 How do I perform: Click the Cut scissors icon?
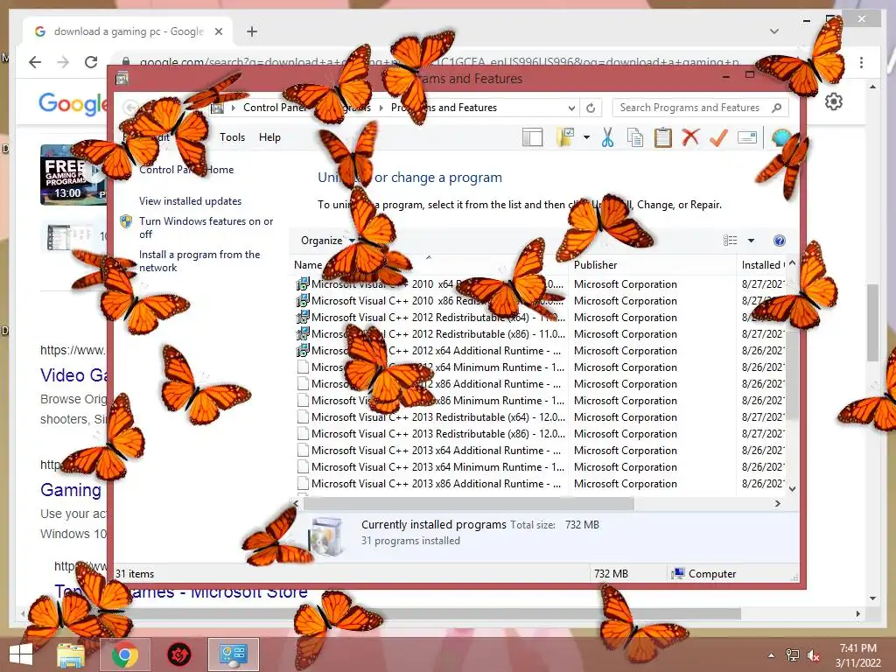point(607,137)
